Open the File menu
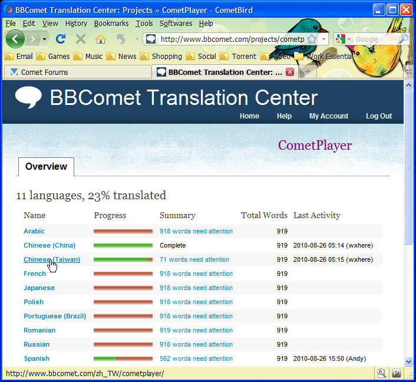Viewport: 416px width, 382px height. tap(11, 24)
